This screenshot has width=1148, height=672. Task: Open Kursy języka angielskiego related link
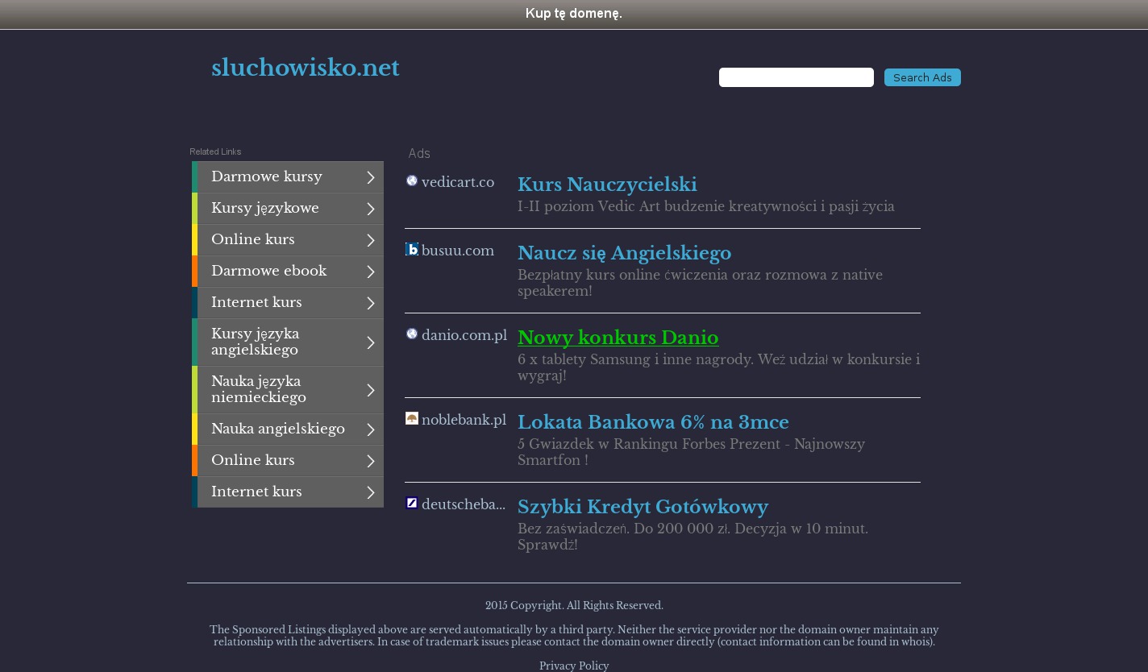pos(256,342)
